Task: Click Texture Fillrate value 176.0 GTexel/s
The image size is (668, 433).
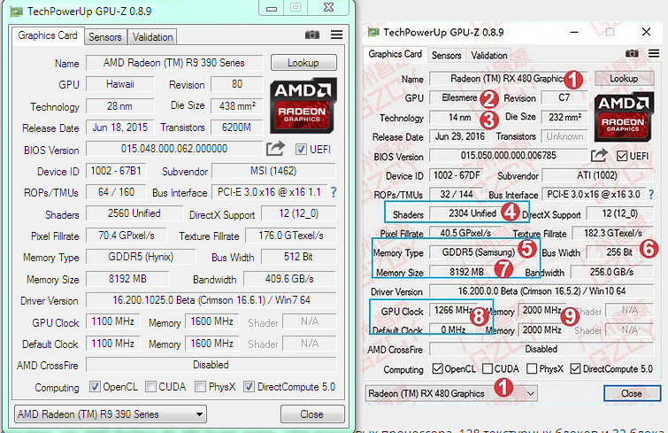Action: click(x=291, y=236)
